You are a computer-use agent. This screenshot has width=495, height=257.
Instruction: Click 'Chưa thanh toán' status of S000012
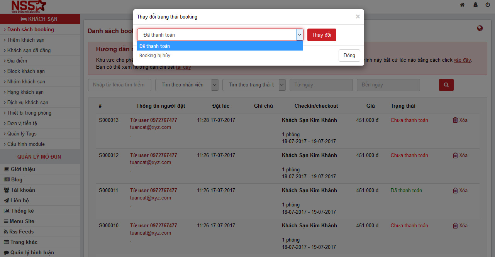pos(409,155)
